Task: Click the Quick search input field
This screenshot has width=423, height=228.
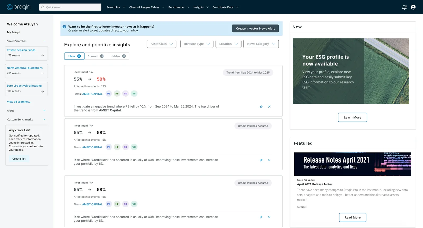Action: [70, 7]
